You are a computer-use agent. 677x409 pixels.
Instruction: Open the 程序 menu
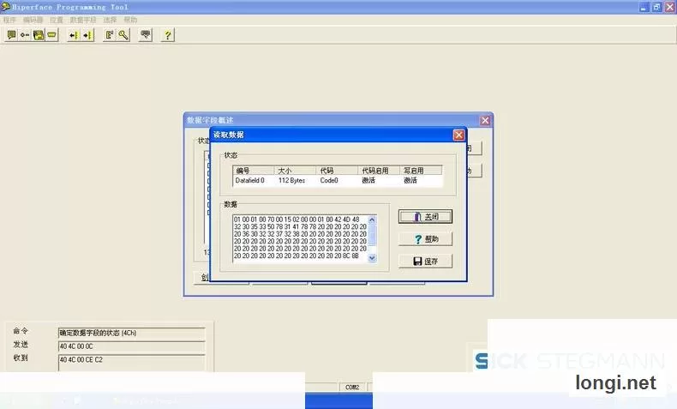pyautogui.click(x=9, y=20)
